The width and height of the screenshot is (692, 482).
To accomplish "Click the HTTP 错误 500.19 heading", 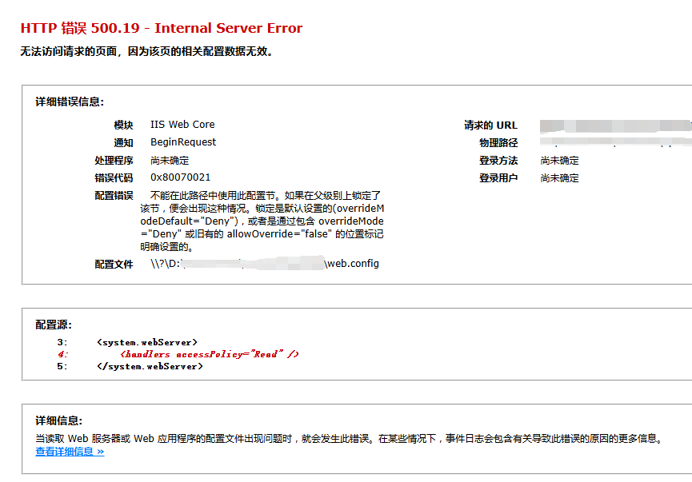I will [162, 28].
